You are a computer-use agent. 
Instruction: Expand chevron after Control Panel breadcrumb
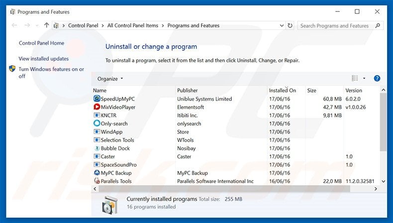pyautogui.click(x=103, y=25)
